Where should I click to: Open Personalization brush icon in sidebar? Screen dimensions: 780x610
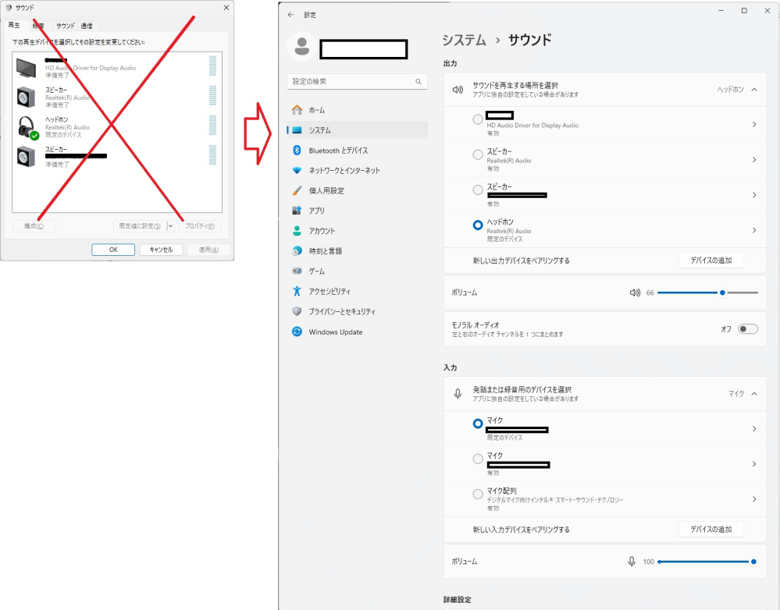pos(297,190)
